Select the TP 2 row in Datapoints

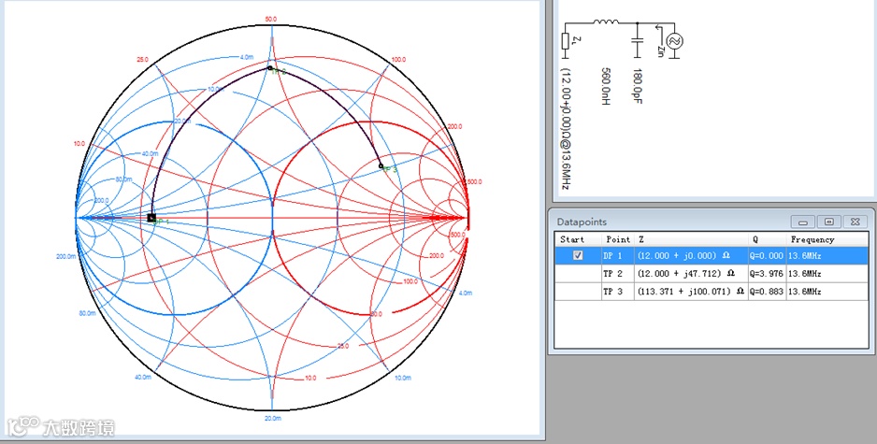pyautogui.click(x=712, y=274)
